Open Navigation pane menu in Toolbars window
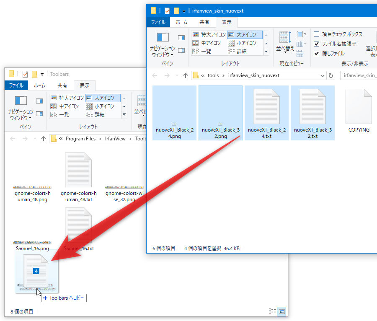The width and height of the screenshot is (377, 321). (21, 108)
